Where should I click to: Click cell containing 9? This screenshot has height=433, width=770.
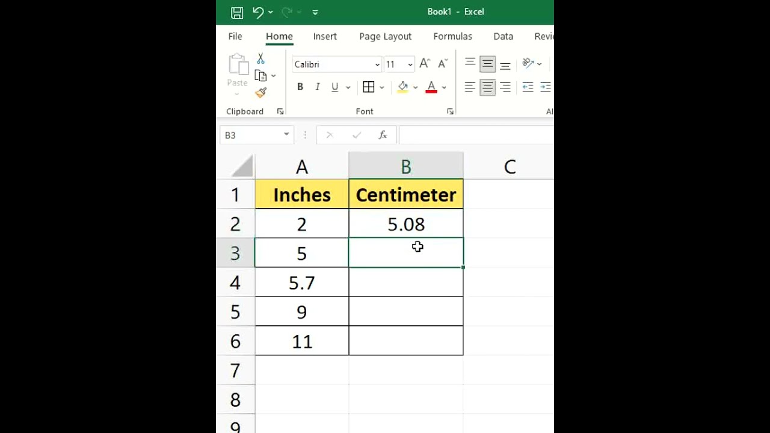(302, 312)
